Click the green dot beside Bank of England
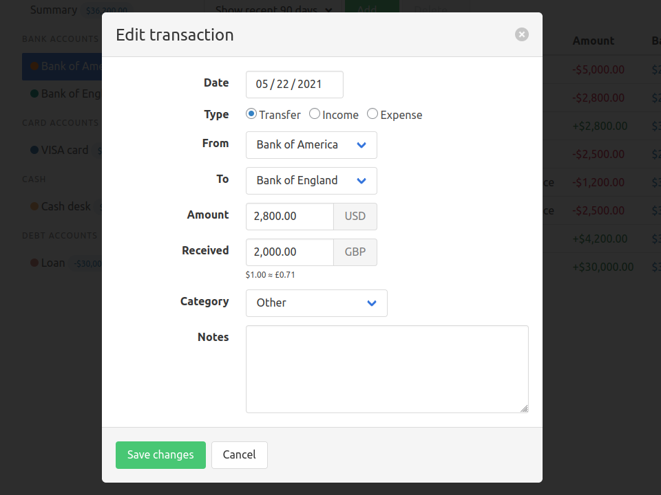Viewport: 661px width, 495px height. tap(34, 94)
